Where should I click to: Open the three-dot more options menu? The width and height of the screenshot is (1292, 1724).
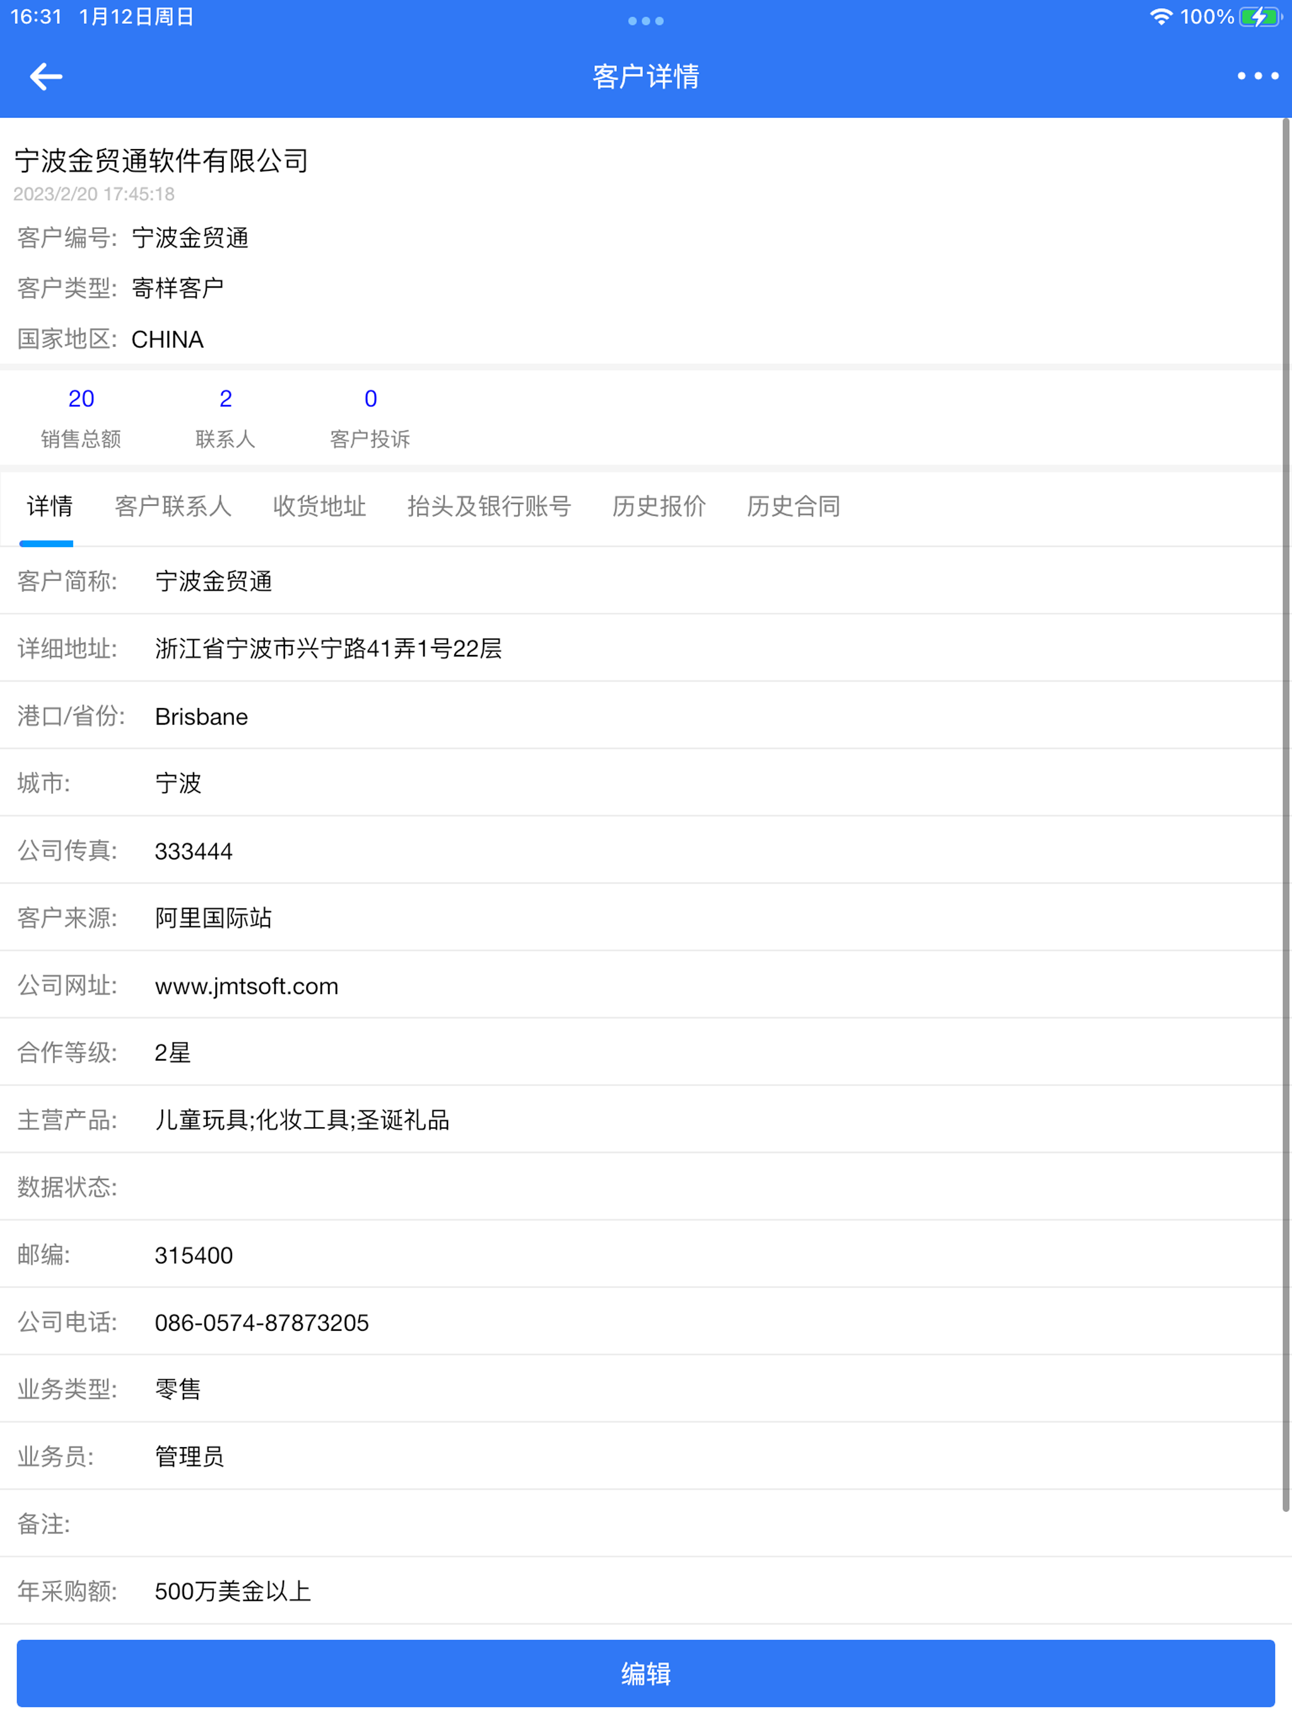tap(1257, 76)
